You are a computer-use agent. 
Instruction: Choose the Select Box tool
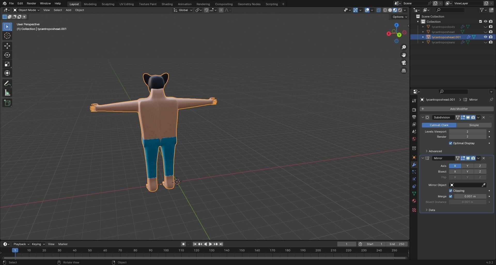[x=7, y=27]
